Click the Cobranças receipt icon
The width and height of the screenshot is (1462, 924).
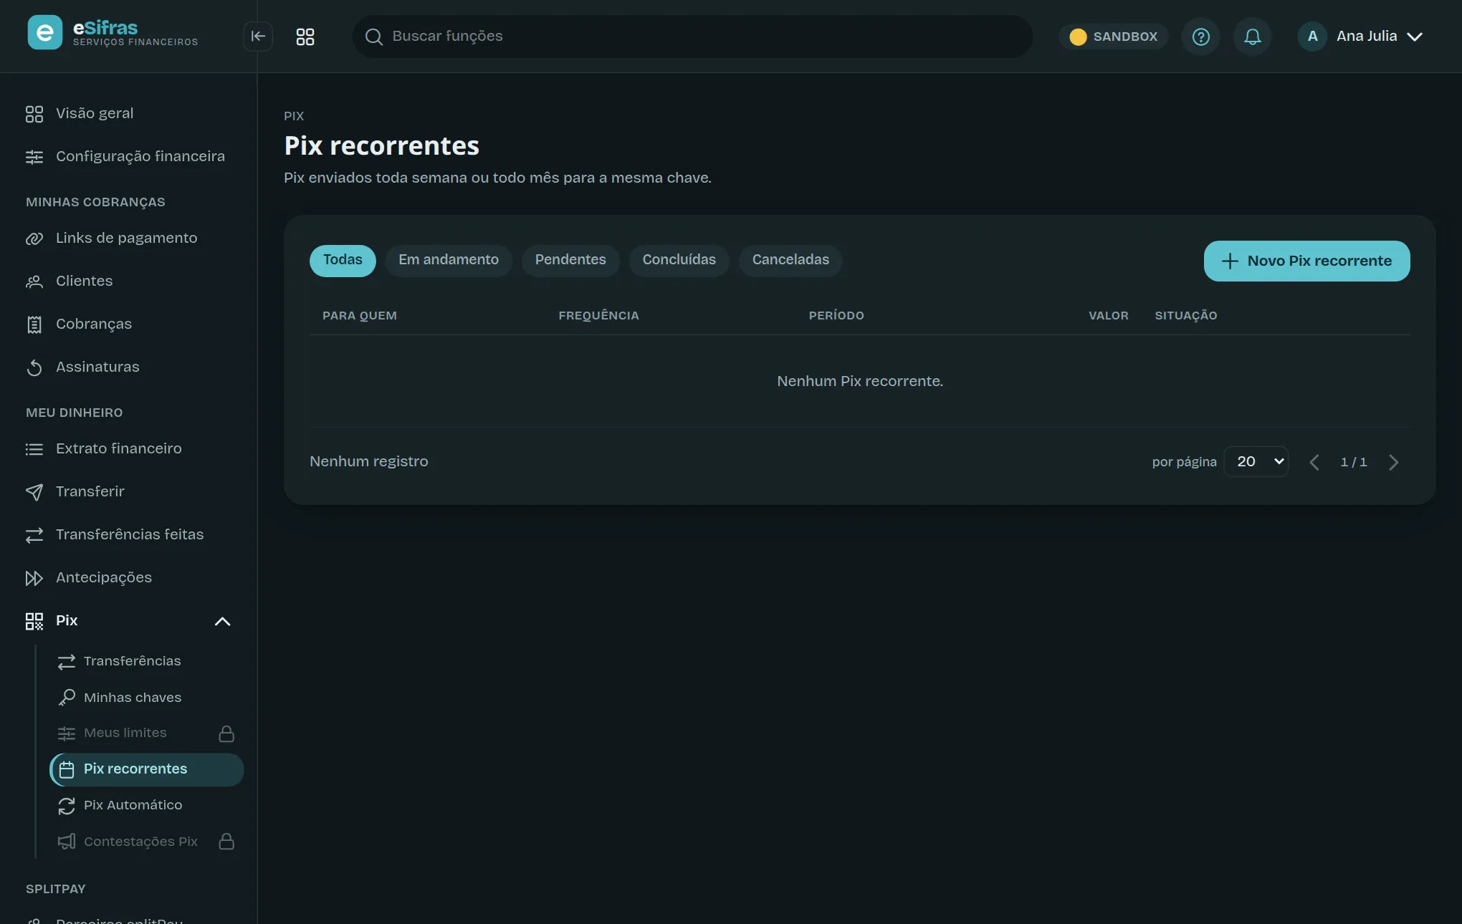(34, 324)
